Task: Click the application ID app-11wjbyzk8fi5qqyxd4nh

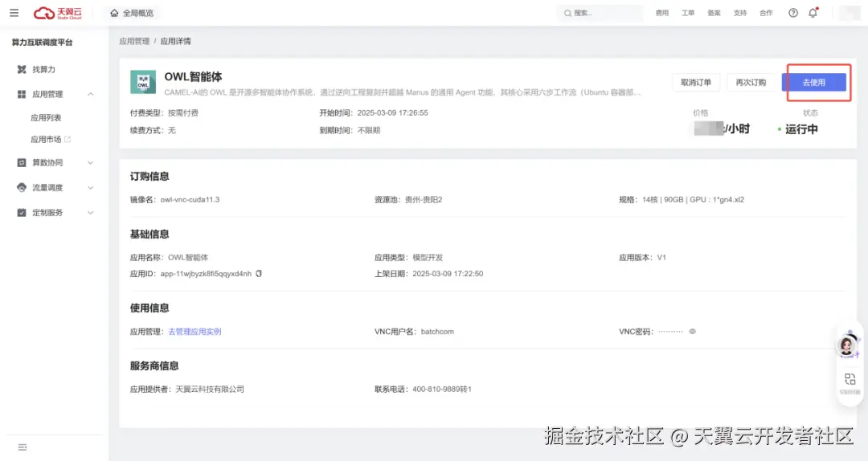Action: click(x=206, y=273)
